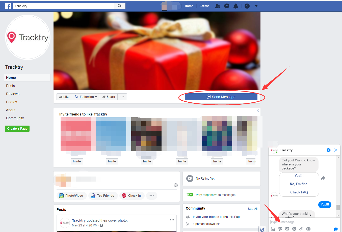Click the Yes!!! quick reply option
Screen dimensions: 342x232
pos(299,176)
